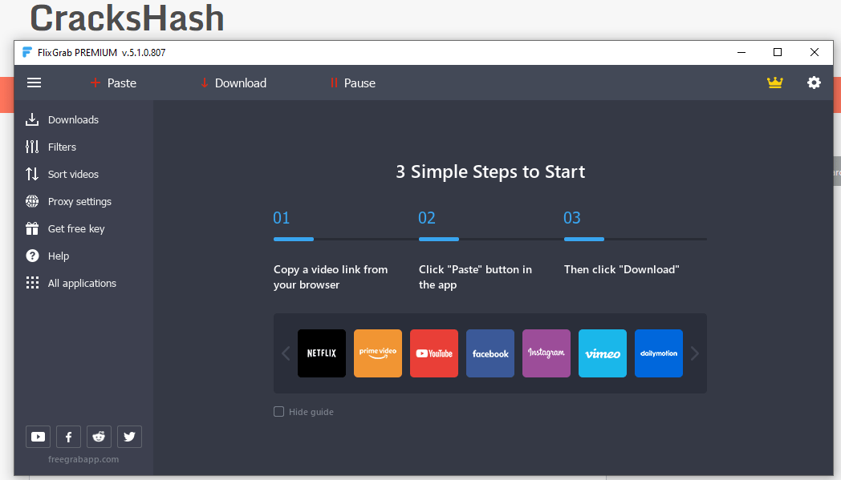Screen dimensions: 841x480
Task: Maximize the FlixGrab window
Action: click(x=777, y=53)
